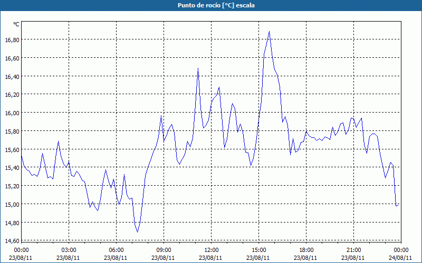Click the highest curve peak above 16,80
This screenshot has height=263, width=422.
point(269,32)
